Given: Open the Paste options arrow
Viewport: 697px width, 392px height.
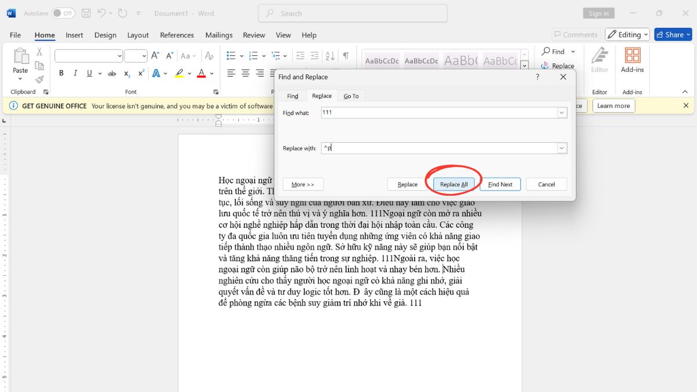Looking at the screenshot, I should [20, 78].
